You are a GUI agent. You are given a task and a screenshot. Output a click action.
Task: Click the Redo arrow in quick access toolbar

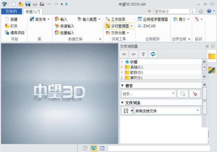click(x=56, y=4)
